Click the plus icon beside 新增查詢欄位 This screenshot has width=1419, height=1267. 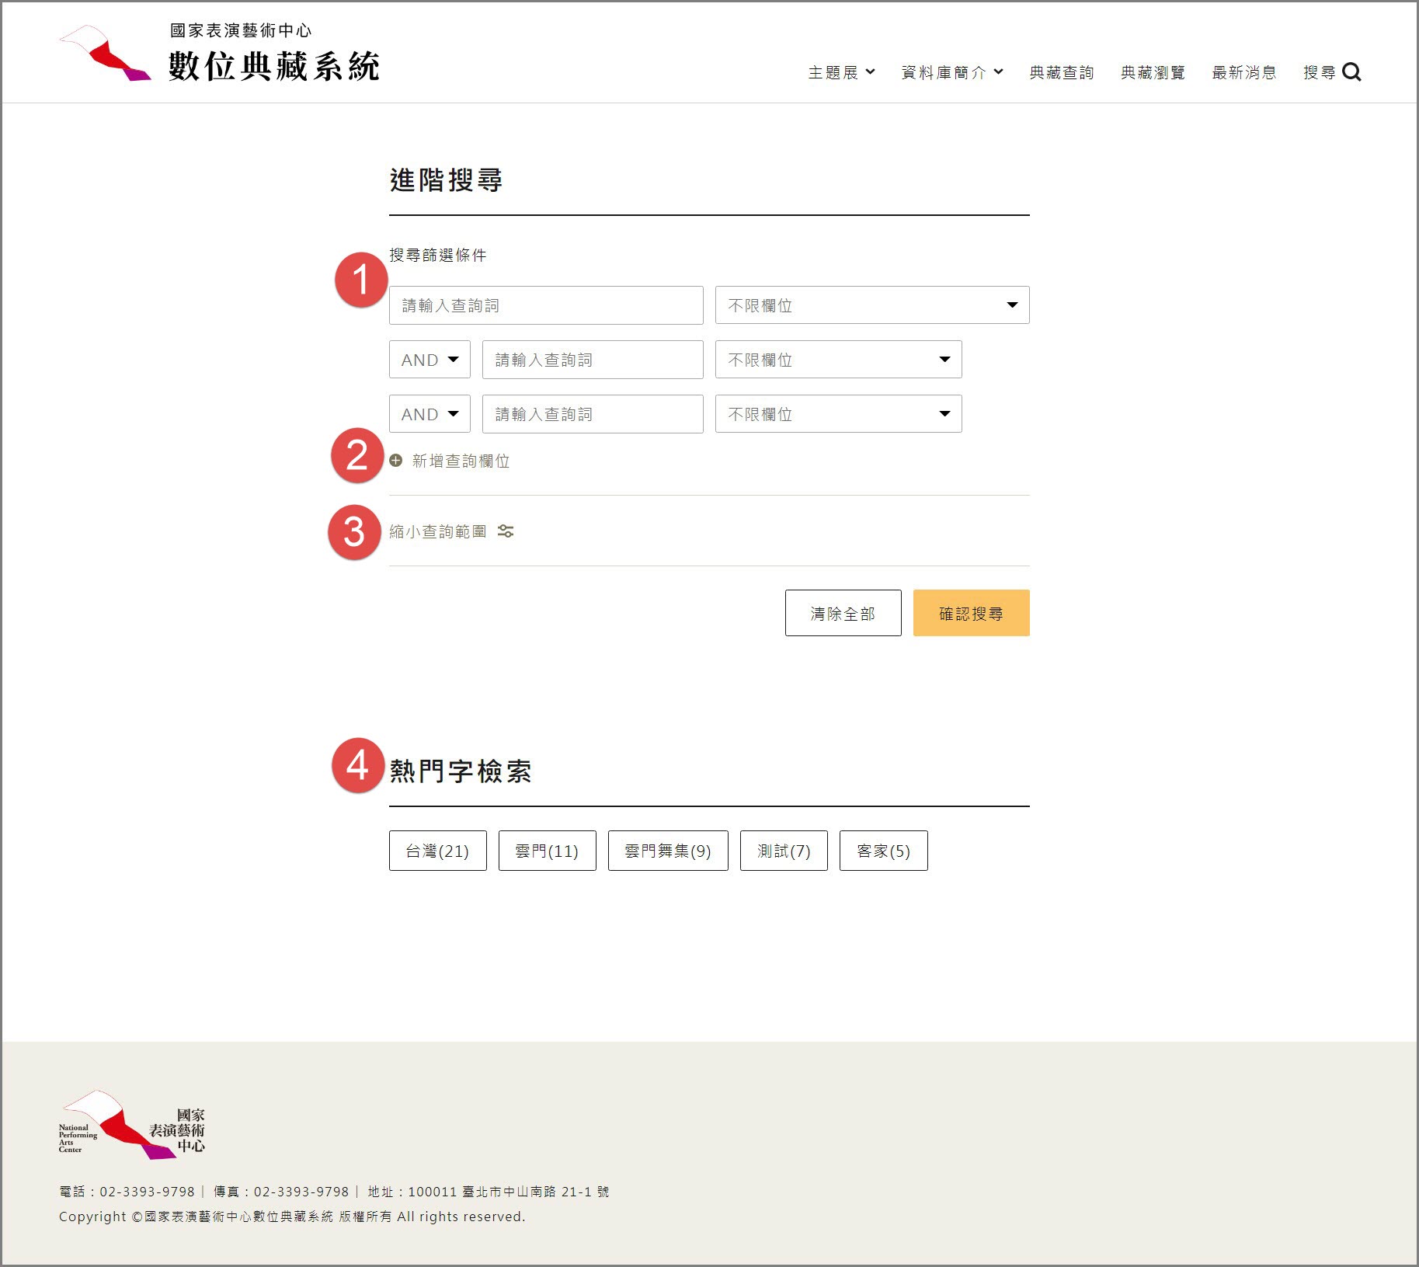coord(397,461)
